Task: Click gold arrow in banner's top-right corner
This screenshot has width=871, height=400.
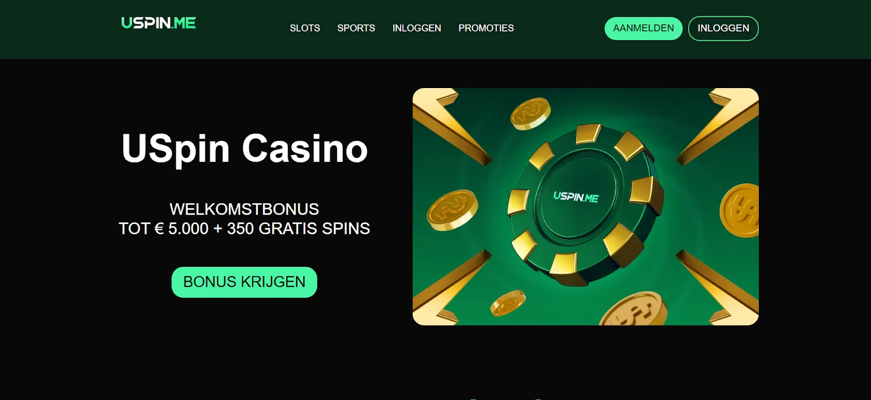Action: [x=720, y=126]
